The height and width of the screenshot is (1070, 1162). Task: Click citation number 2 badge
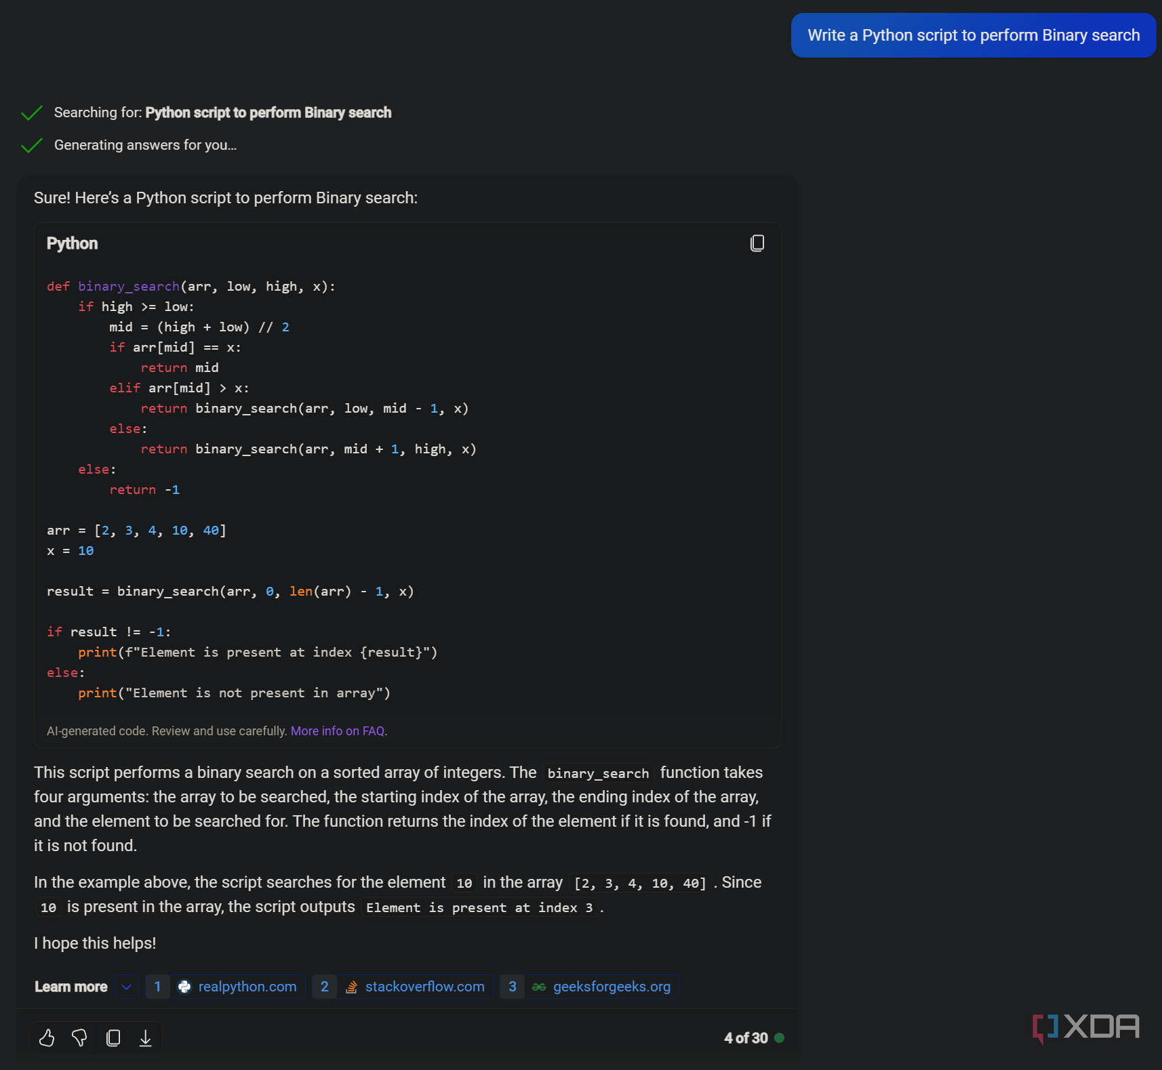point(325,987)
